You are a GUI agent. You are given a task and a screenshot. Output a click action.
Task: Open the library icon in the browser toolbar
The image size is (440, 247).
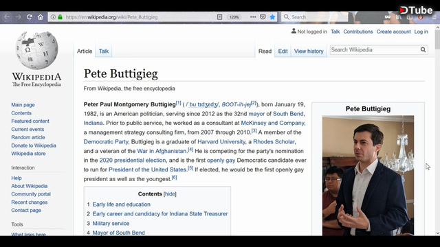(x=399, y=17)
